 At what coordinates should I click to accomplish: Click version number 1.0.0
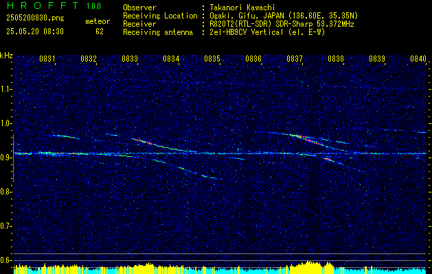pyautogui.click(x=93, y=6)
